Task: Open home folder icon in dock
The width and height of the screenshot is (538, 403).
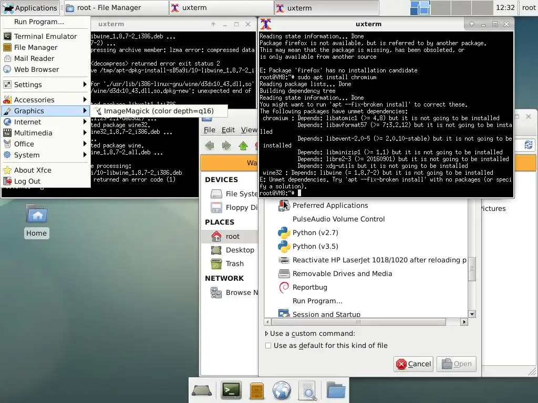Action: pos(336,390)
